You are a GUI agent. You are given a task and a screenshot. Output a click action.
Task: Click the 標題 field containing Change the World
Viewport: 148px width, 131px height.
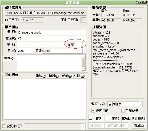pyautogui.click(x=51, y=32)
